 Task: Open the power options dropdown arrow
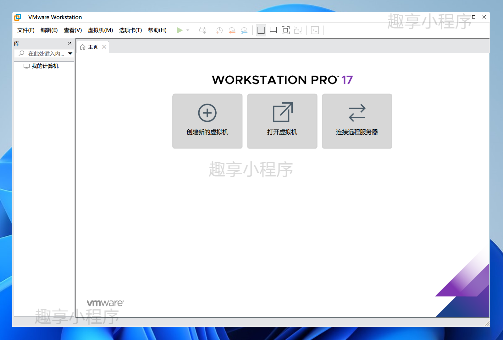188,30
